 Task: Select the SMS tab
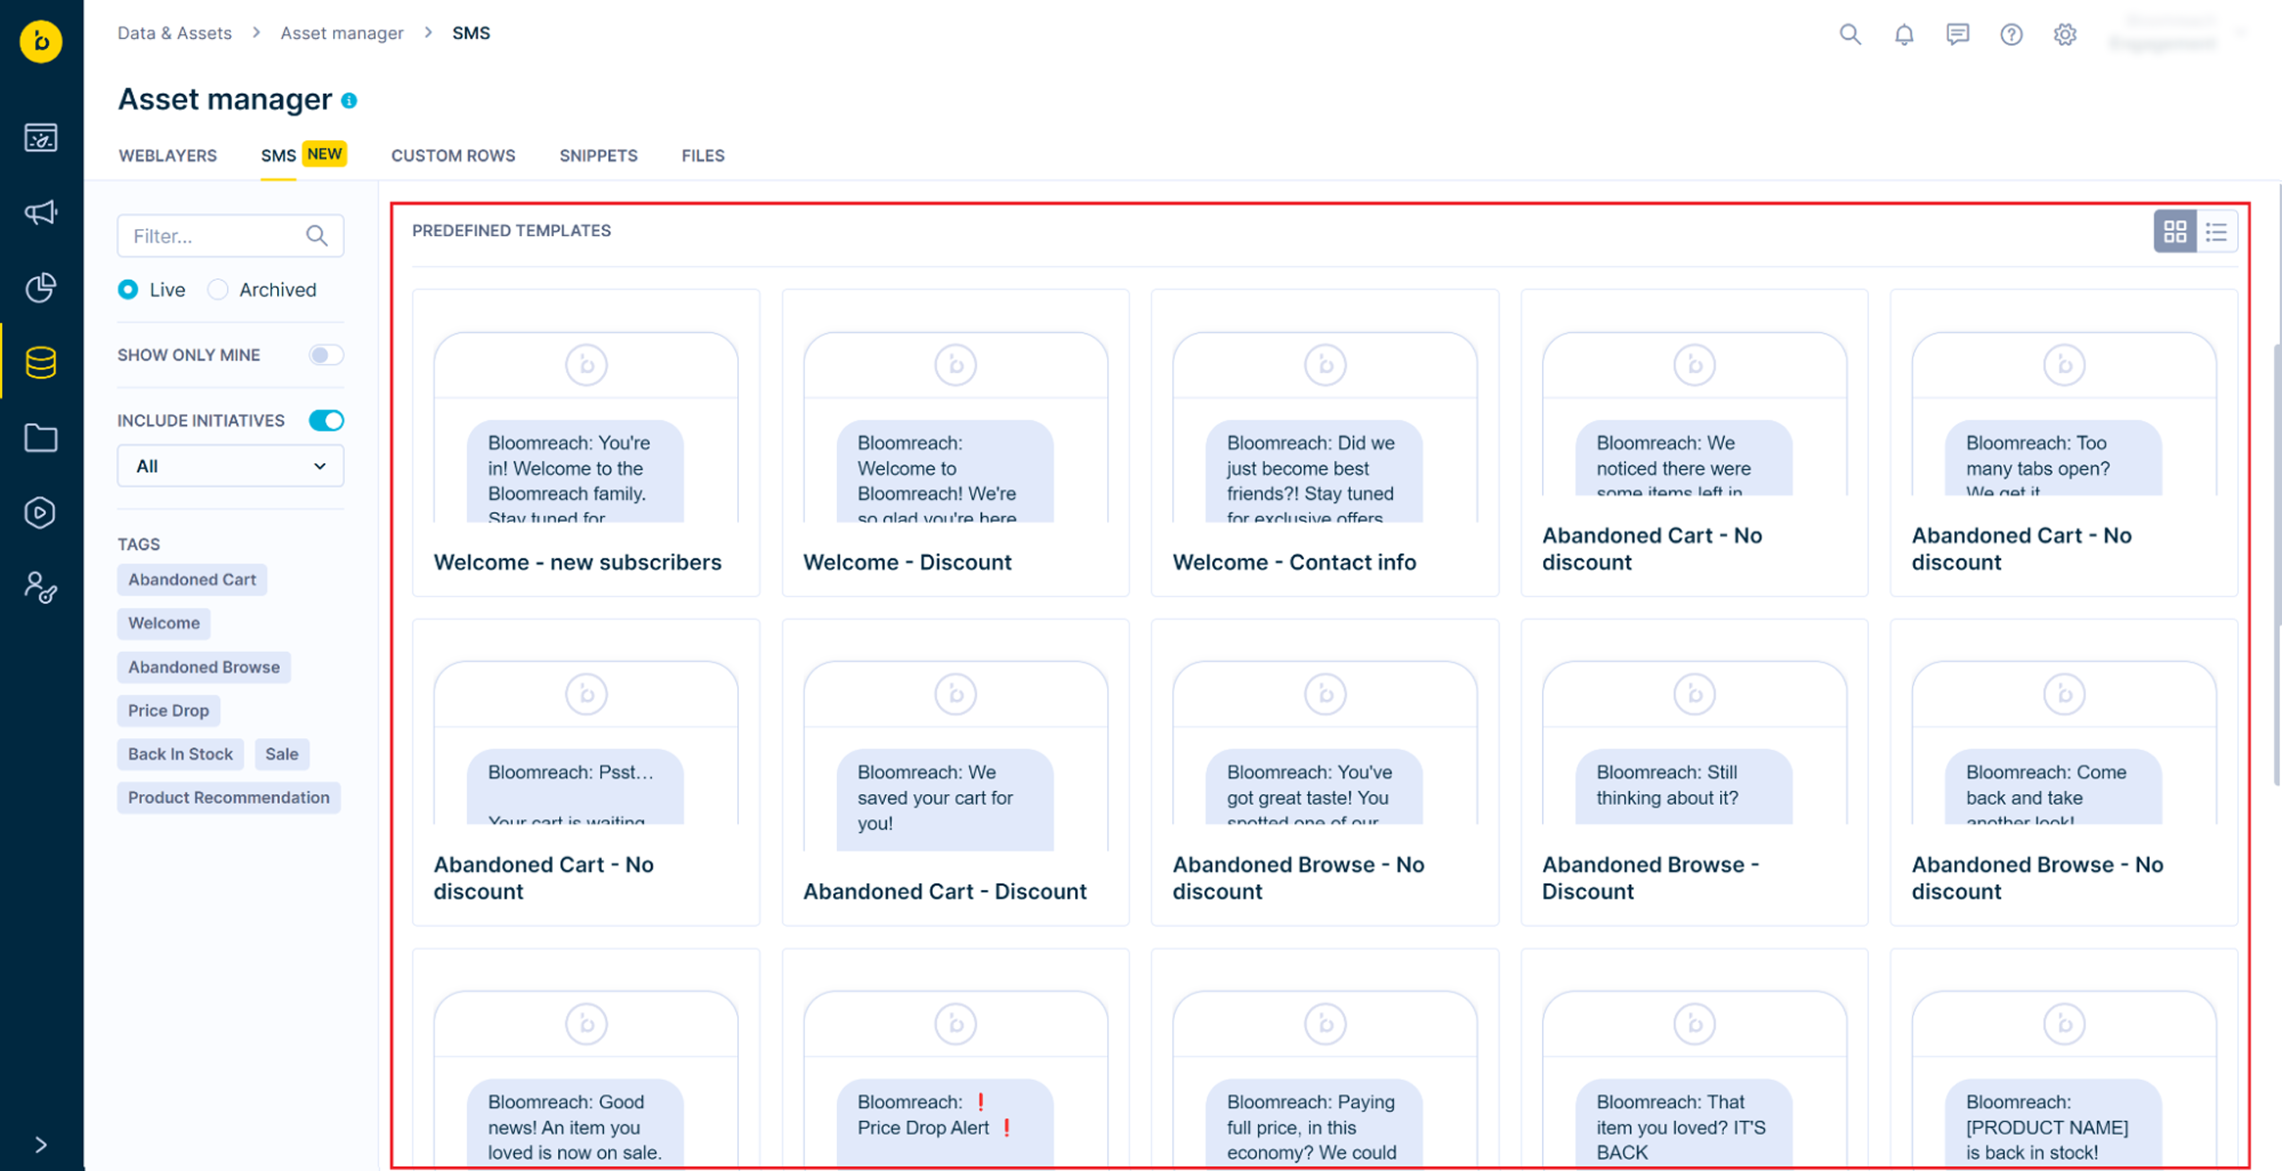coord(278,156)
